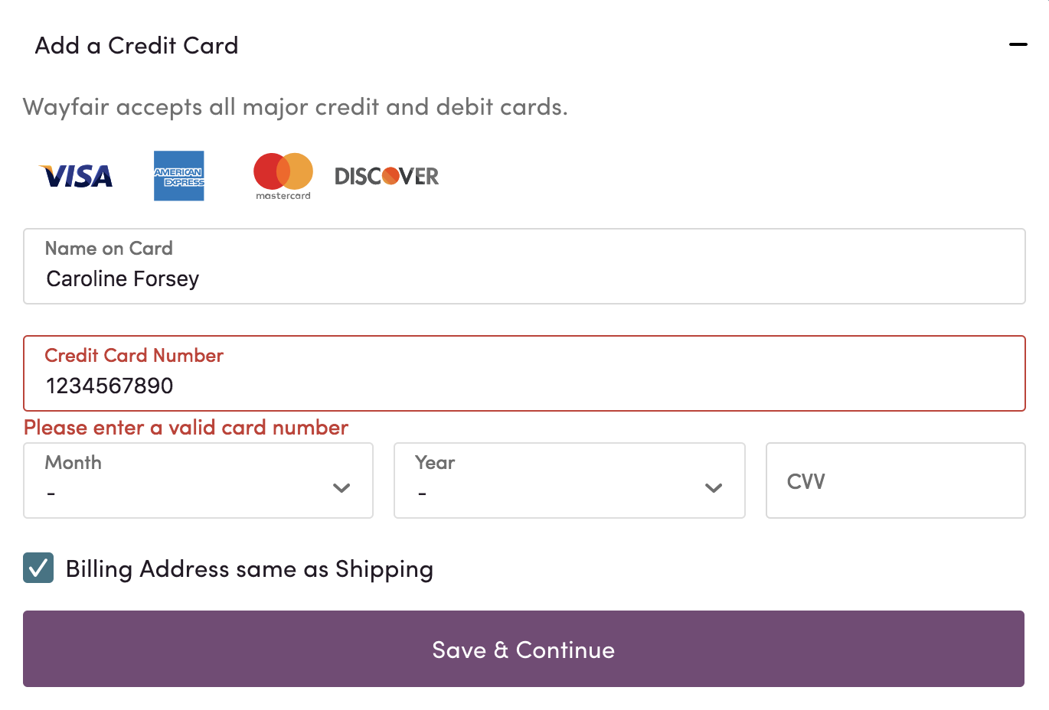Collapse the Add a Credit Card section

coord(1018,45)
